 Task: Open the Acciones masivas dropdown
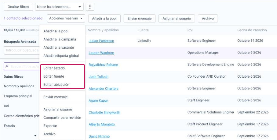[66, 18]
